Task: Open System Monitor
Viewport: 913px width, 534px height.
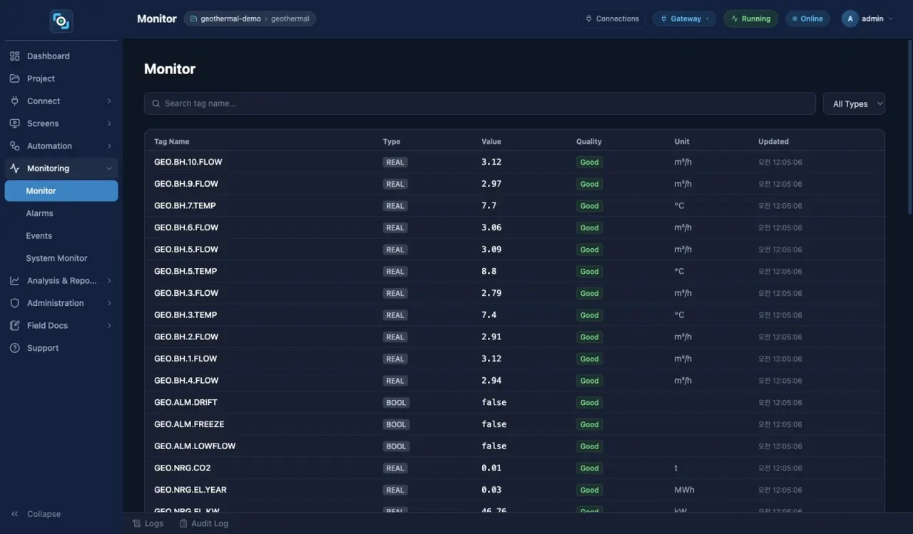Action: click(x=57, y=258)
